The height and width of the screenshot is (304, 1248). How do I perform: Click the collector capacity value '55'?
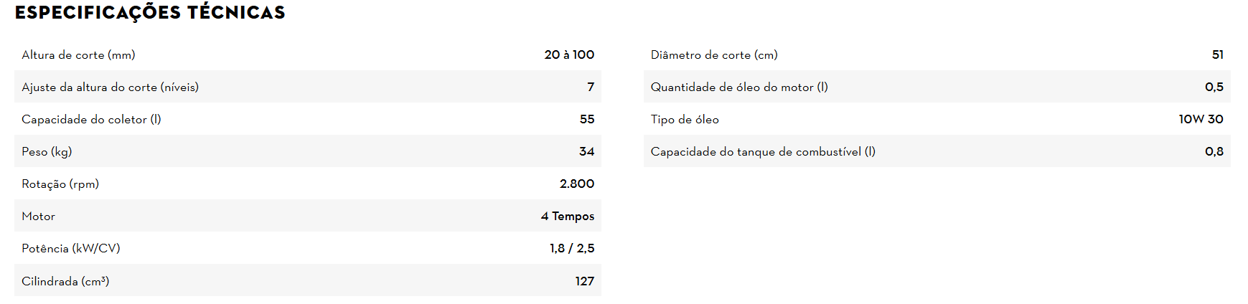(587, 120)
